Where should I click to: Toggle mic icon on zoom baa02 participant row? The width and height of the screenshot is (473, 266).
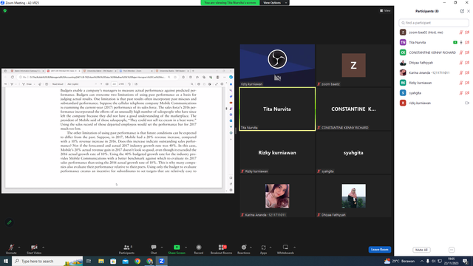[461, 33]
